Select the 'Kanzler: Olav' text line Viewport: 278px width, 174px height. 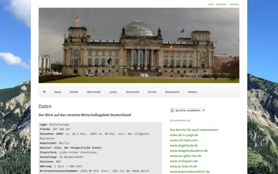coord(70,148)
